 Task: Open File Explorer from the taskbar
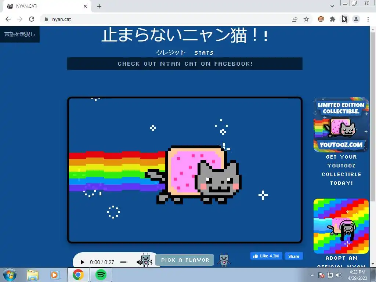[33, 275]
